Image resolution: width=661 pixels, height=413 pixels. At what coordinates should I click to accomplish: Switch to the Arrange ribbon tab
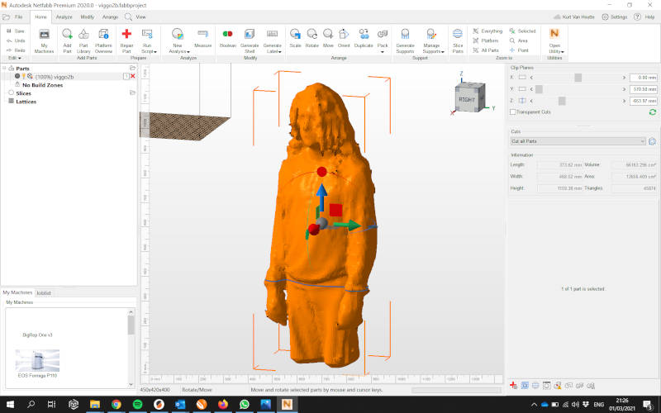(110, 17)
